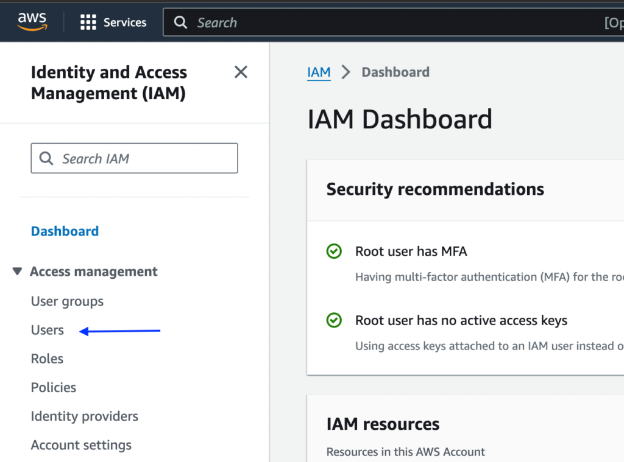Click the green check icon beside Root user has MFA
The width and height of the screenshot is (624, 462).
click(334, 251)
